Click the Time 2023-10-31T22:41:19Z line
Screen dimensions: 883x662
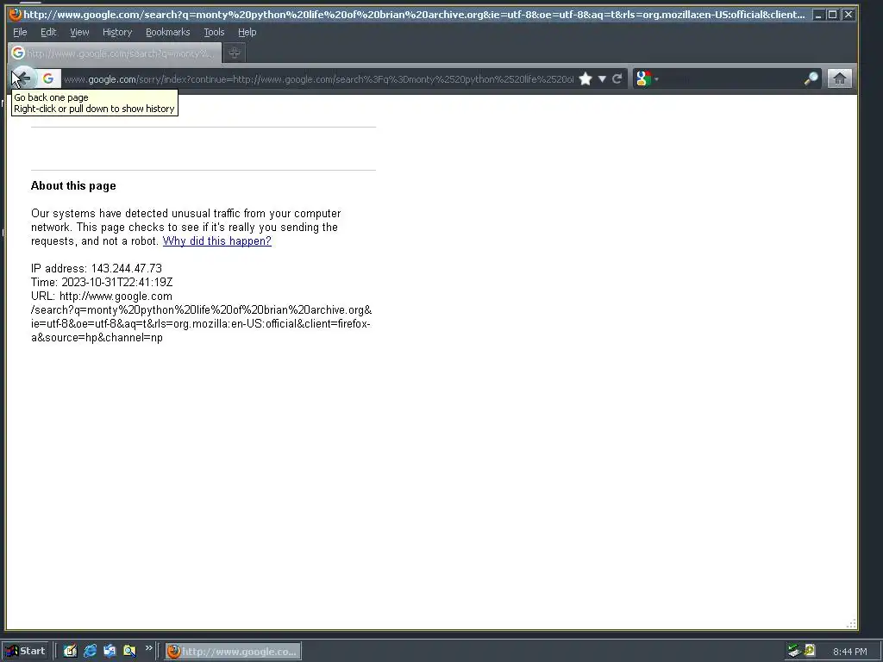[x=102, y=282]
